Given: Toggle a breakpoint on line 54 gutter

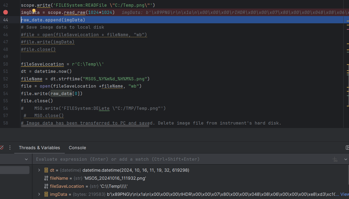Looking at the screenshot, I should [5, 93].
